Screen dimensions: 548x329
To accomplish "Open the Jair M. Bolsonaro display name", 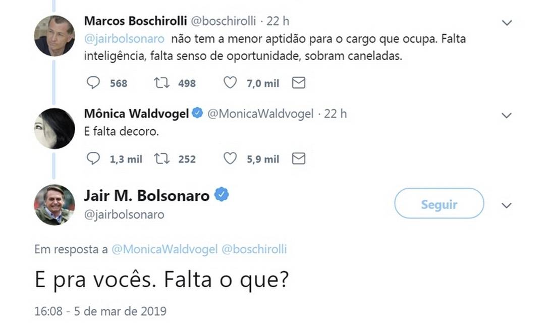I will pos(146,195).
